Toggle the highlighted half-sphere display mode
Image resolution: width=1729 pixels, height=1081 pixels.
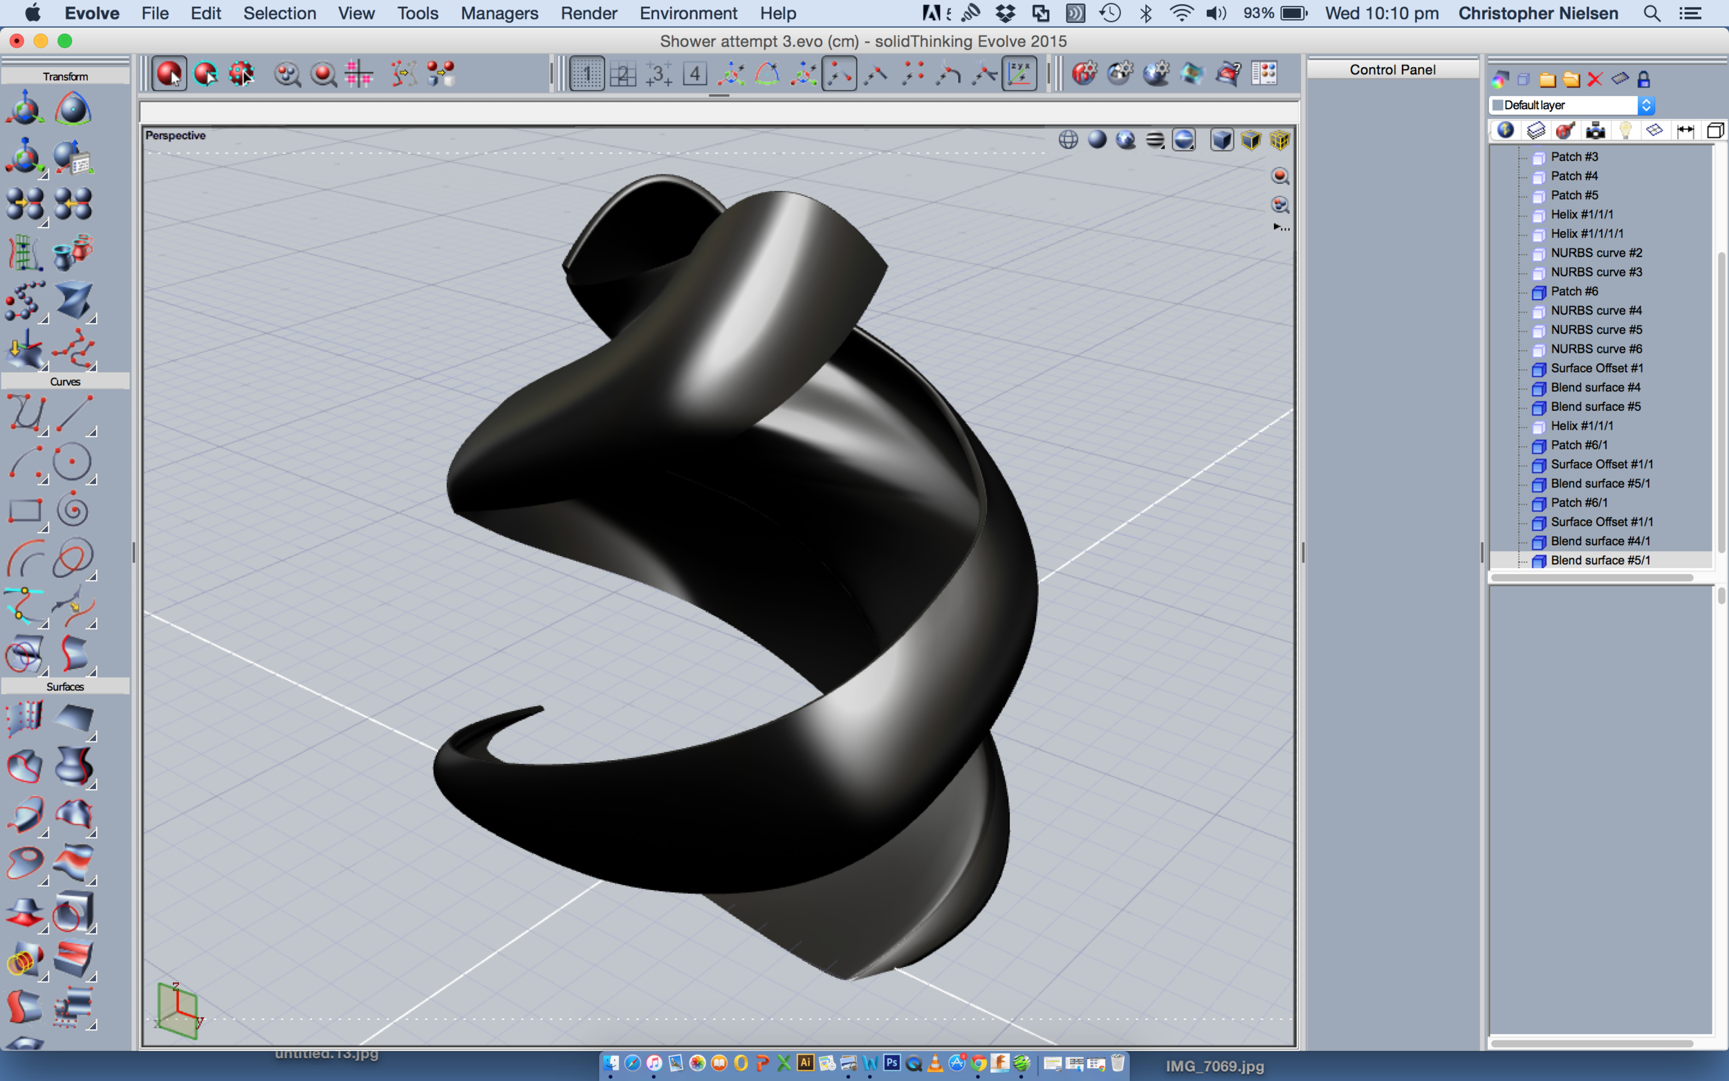(x=1183, y=140)
